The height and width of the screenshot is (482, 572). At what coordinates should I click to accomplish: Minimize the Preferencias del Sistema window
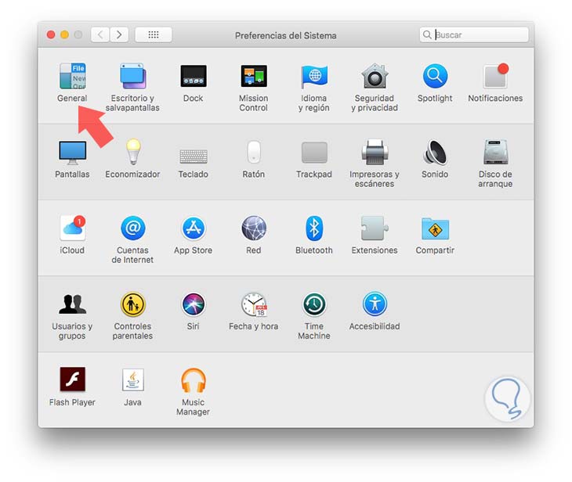click(x=64, y=35)
